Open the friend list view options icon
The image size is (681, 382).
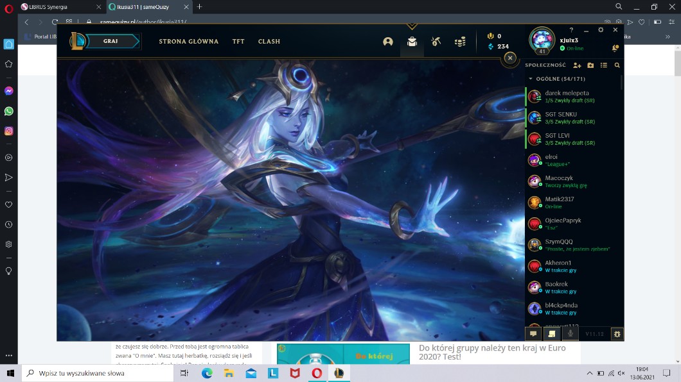604,65
